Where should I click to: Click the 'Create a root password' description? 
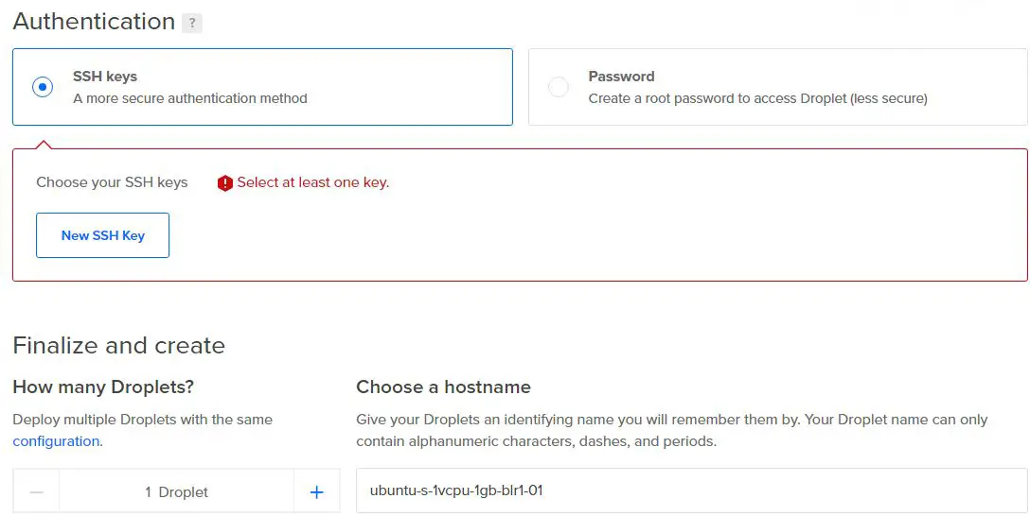point(758,98)
